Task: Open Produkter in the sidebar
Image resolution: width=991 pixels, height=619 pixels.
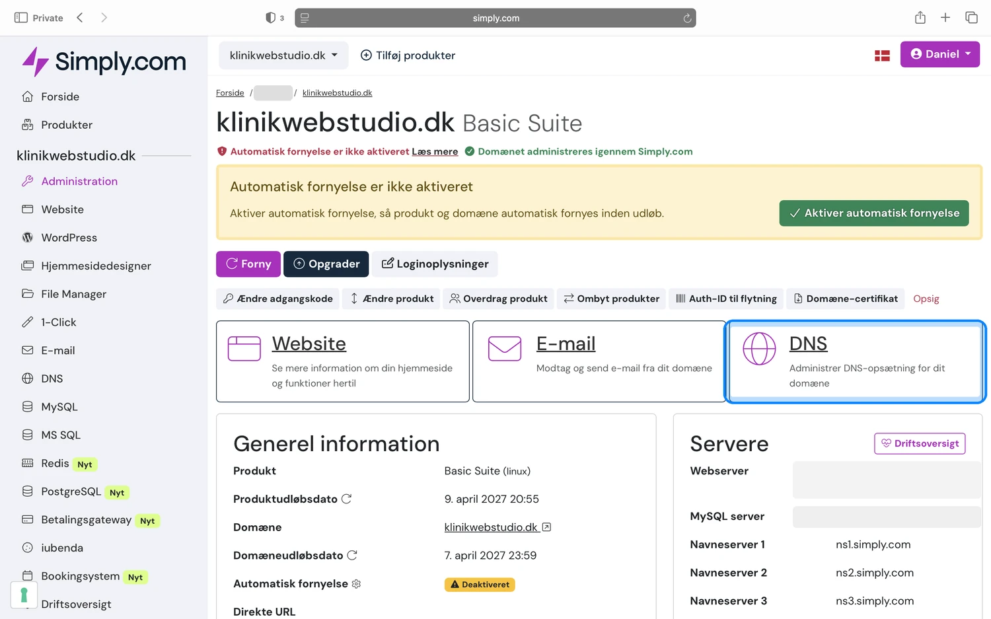Action: 67,125
